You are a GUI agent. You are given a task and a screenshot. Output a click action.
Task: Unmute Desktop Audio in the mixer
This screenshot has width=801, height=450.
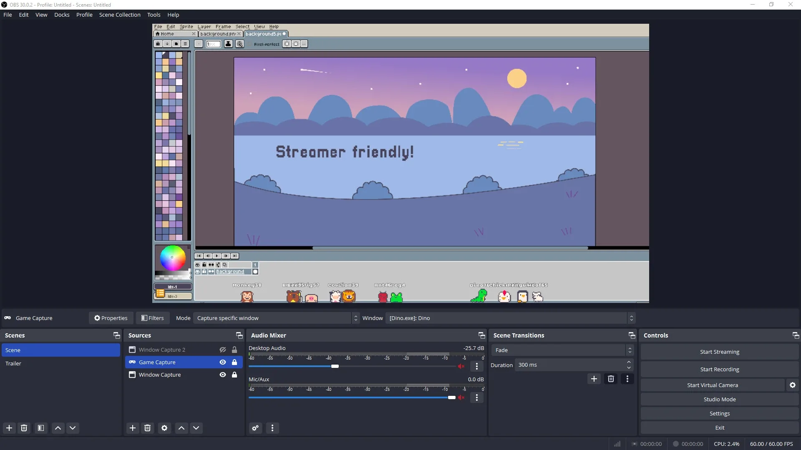click(461, 366)
